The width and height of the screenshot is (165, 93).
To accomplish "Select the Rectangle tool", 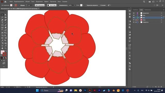I will (2, 25).
